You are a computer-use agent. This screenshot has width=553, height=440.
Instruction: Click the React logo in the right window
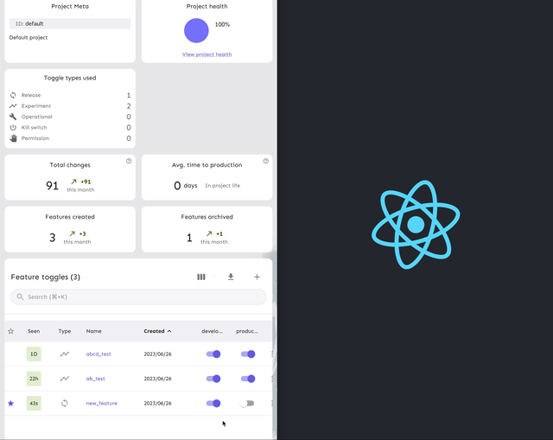tap(416, 225)
